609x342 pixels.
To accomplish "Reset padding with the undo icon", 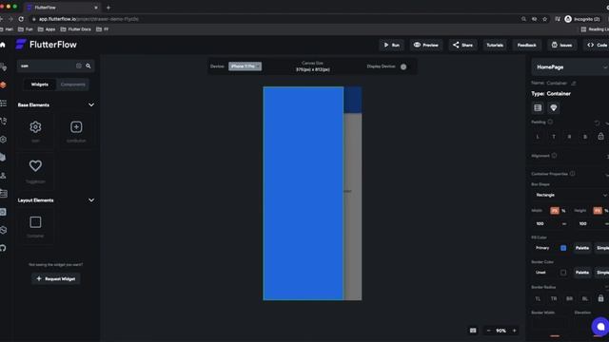I will (x=597, y=123).
